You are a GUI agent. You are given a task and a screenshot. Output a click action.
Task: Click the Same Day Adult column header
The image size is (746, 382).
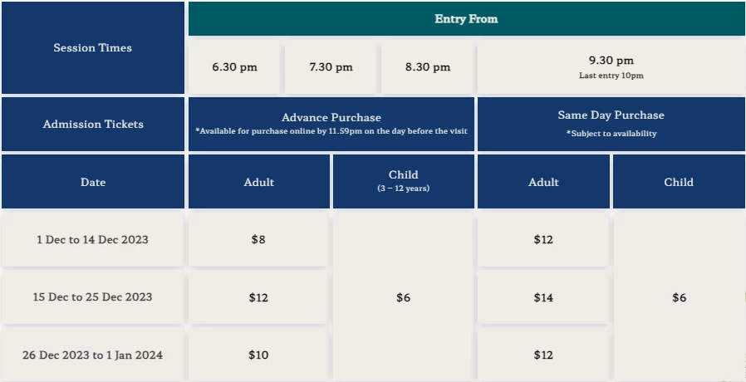[543, 182]
